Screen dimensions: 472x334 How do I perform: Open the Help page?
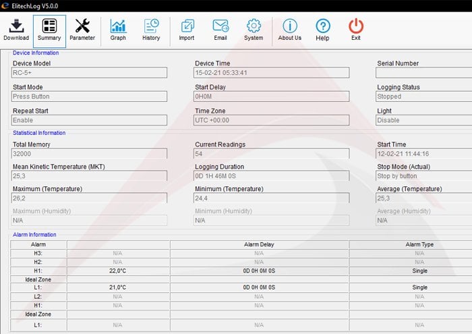click(x=323, y=29)
